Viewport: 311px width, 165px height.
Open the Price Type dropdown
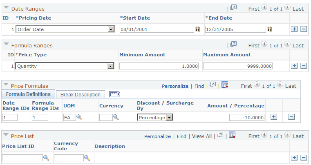(110, 66)
